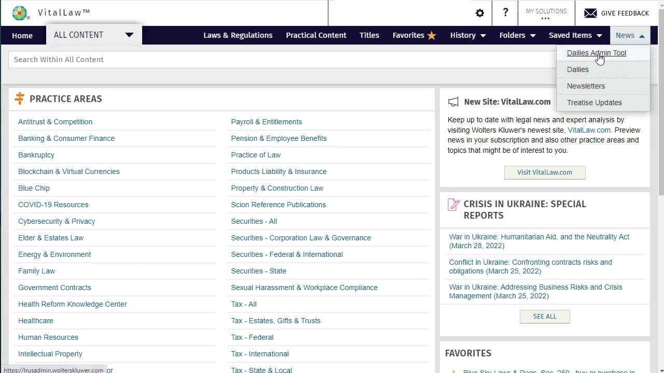This screenshot has height=373, width=664.
Task: Open Banking & Consumer Finance practice area
Action: (x=66, y=138)
